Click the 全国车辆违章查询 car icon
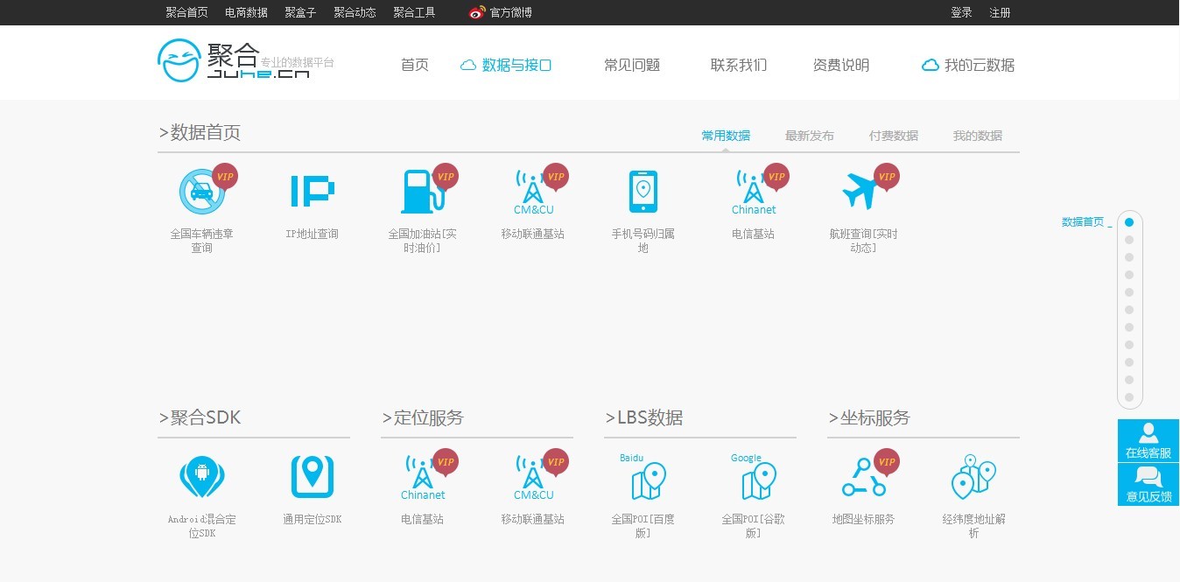 [x=201, y=192]
